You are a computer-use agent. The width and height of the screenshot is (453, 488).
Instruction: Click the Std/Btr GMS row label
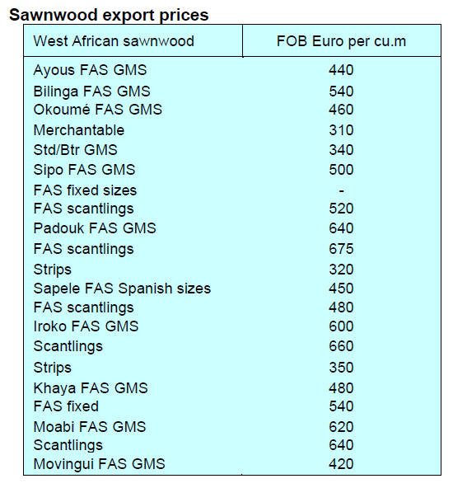(75, 150)
